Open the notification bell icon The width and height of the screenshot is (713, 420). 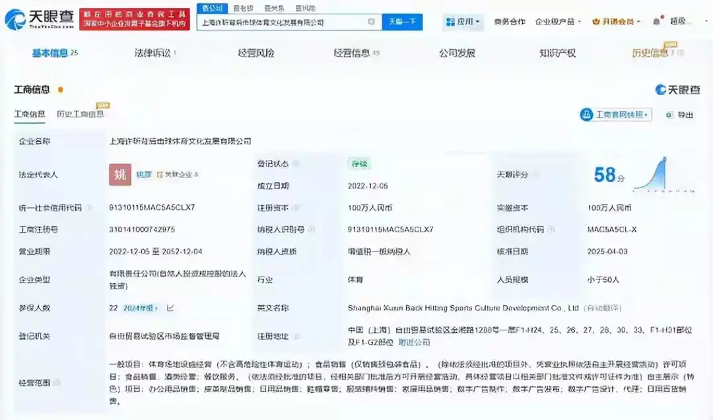point(656,21)
